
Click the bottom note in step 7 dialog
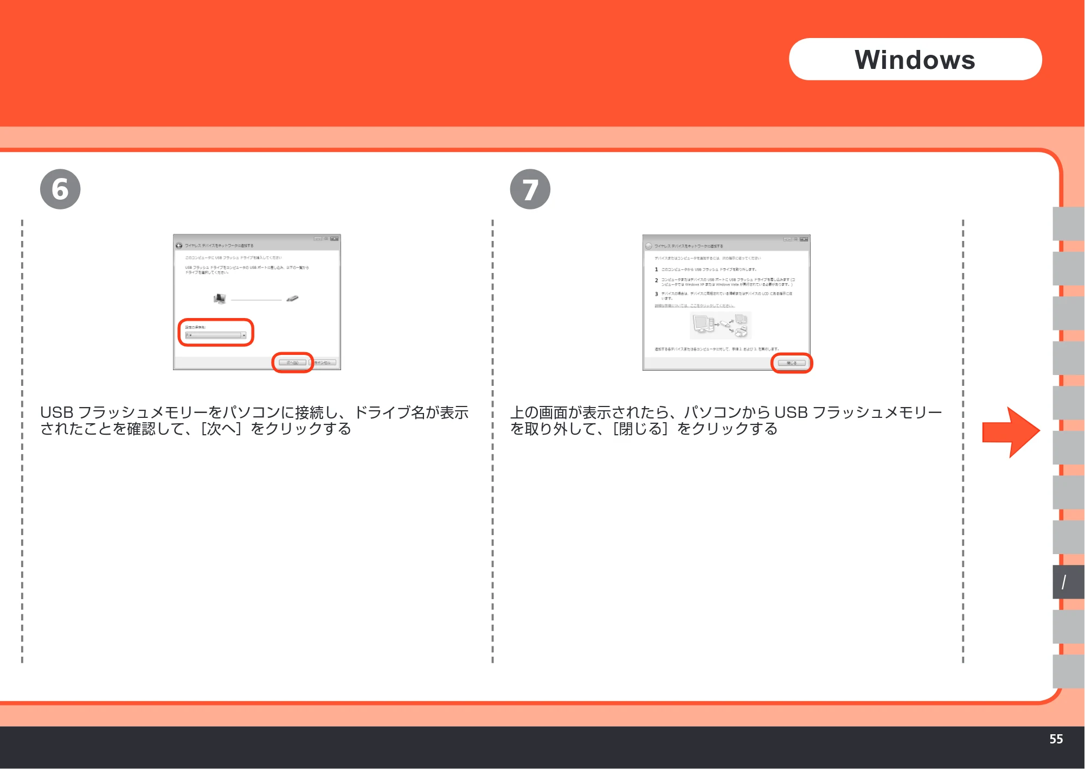(x=717, y=349)
